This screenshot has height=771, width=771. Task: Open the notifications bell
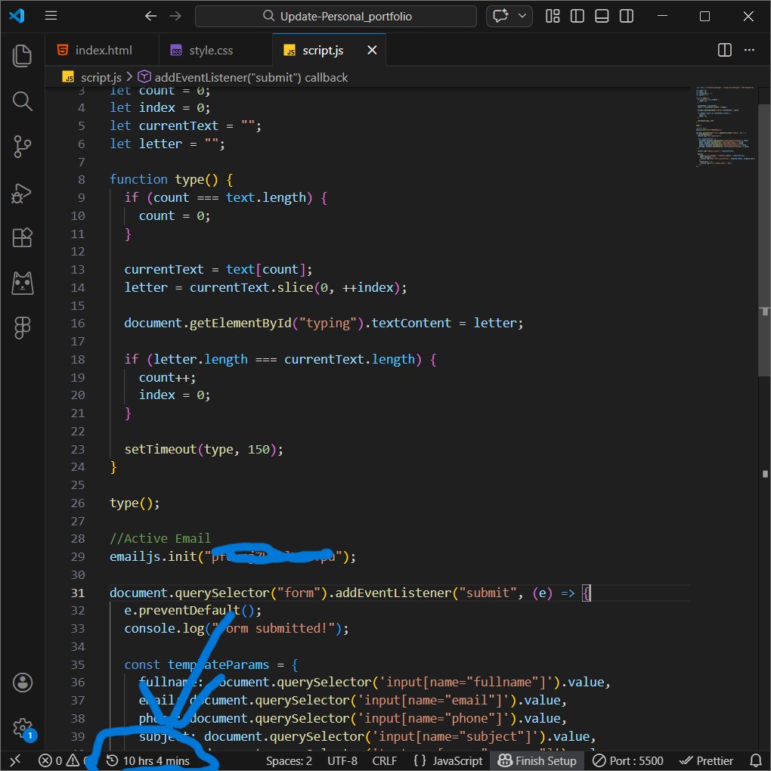[x=756, y=760]
